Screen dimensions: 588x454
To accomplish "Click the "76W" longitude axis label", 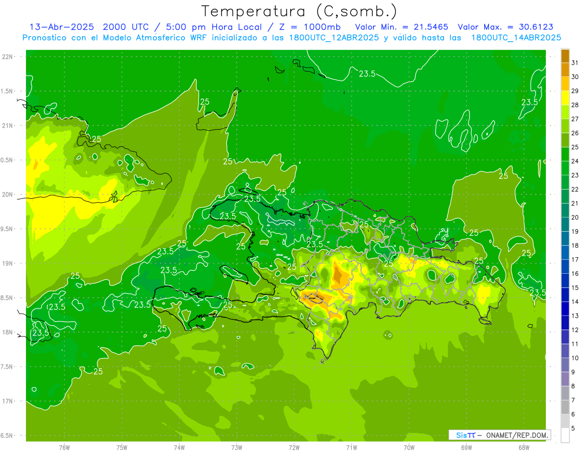I will tap(64, 447).
